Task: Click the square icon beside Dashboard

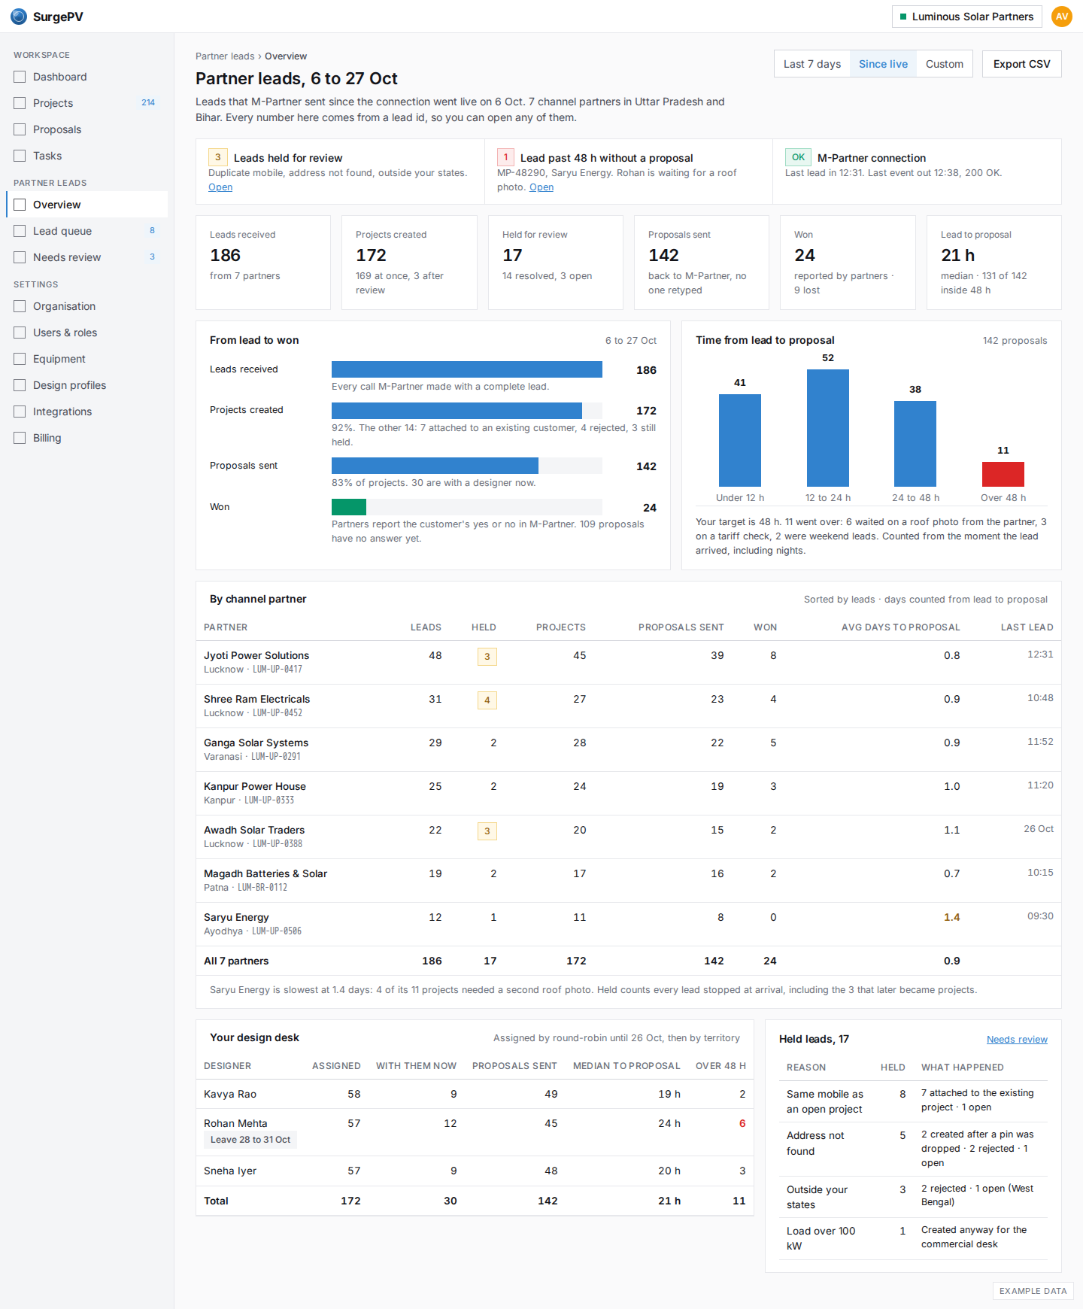Action: coord(20,77)
